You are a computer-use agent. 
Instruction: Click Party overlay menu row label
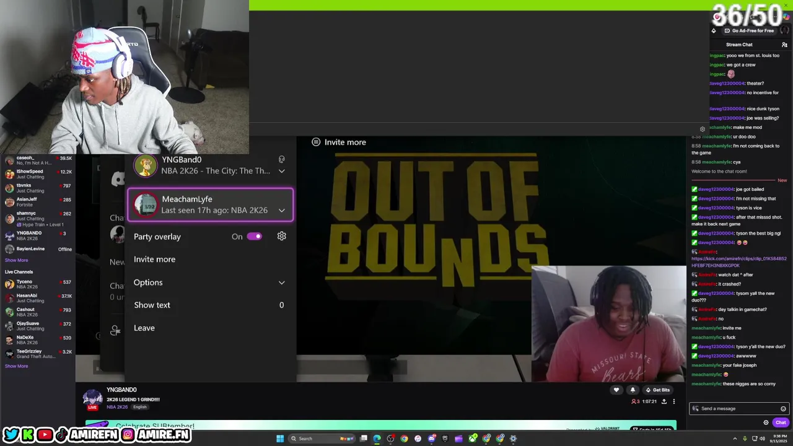[157, 237]
